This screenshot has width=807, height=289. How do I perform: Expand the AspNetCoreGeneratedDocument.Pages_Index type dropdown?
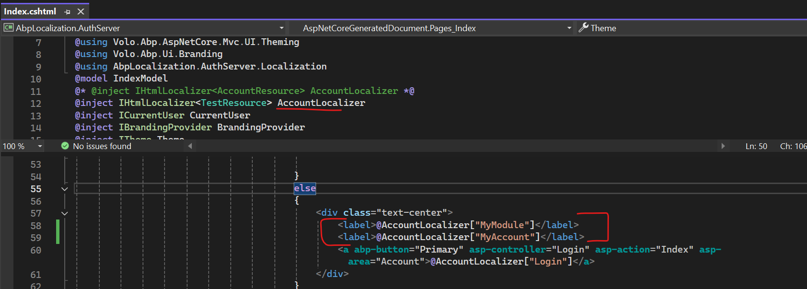click(x=569, y=28)
